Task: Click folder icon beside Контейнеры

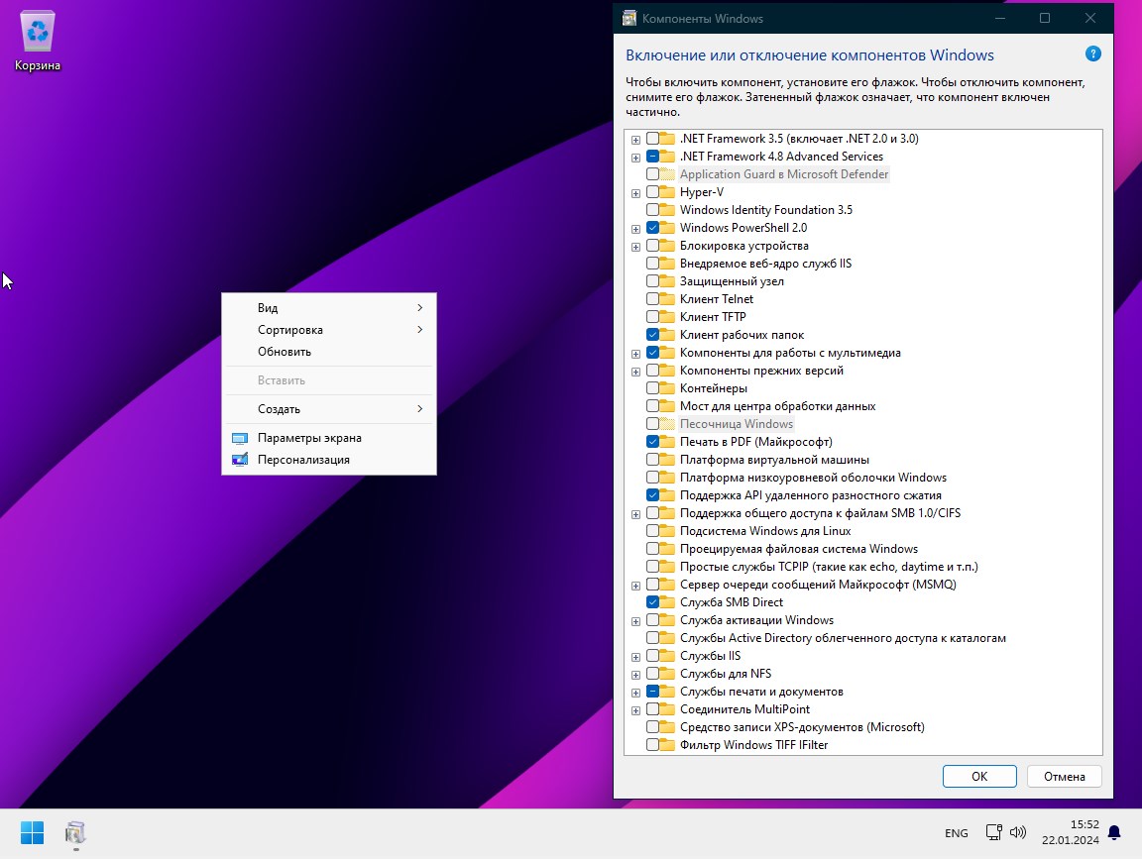Action: 667,388
